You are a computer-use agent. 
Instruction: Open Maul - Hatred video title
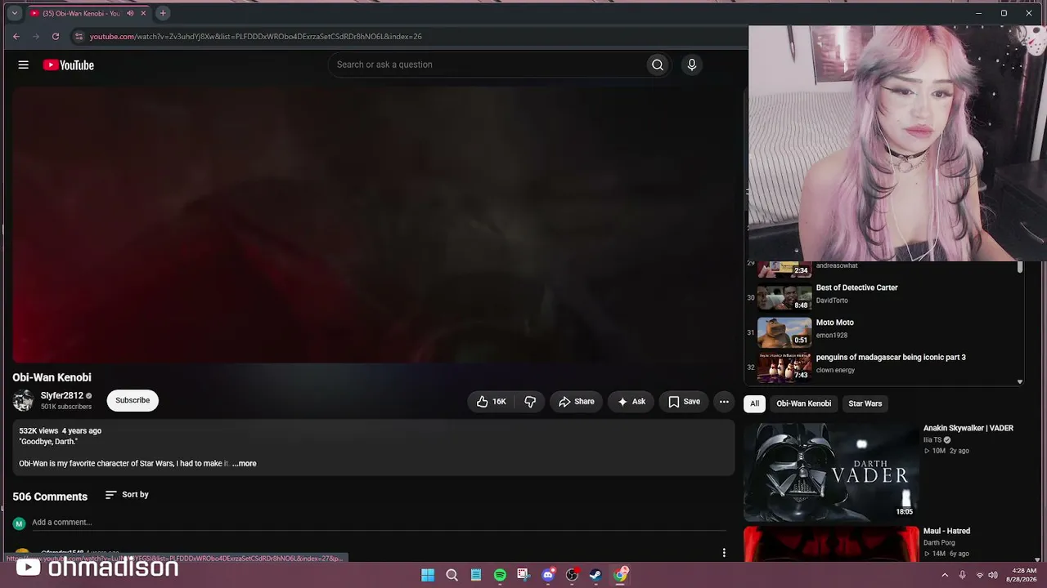(x=946, y=531)
